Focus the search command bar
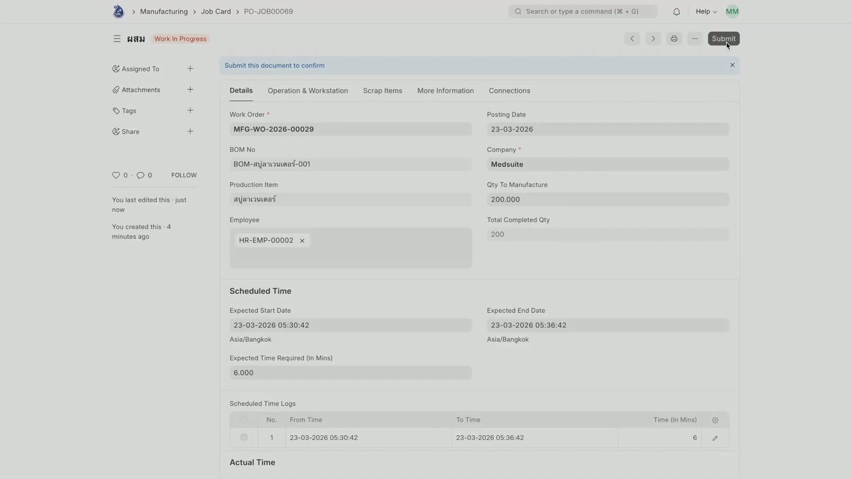Screen dimensions: 852x479 (x=583, y=11)
